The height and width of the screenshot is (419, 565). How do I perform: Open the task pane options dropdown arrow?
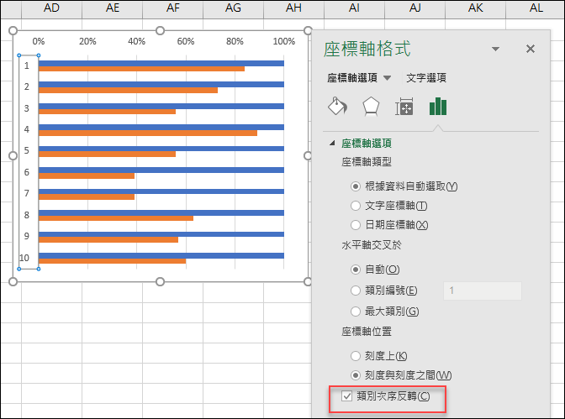click(x=495, y=49)
